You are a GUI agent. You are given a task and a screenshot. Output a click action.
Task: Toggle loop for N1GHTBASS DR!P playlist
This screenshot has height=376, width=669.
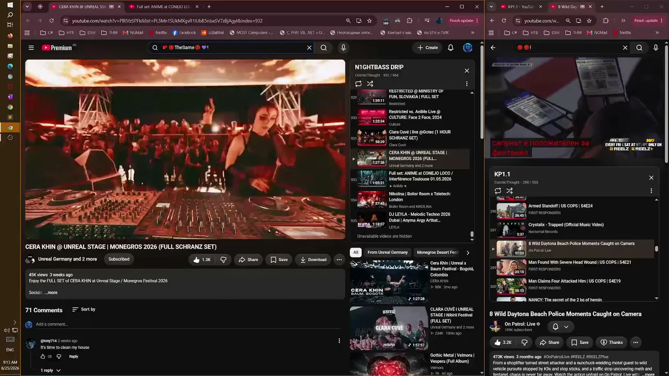point(359,84)
